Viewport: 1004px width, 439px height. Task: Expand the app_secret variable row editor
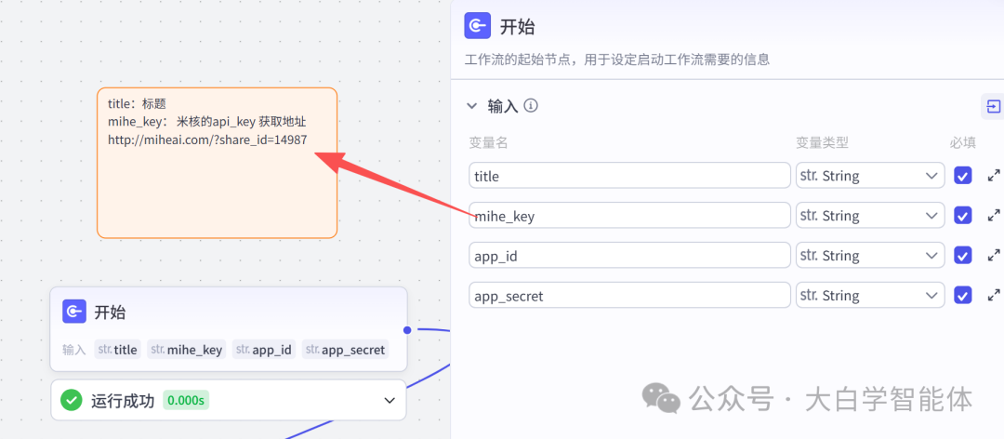tap(994, 295)
